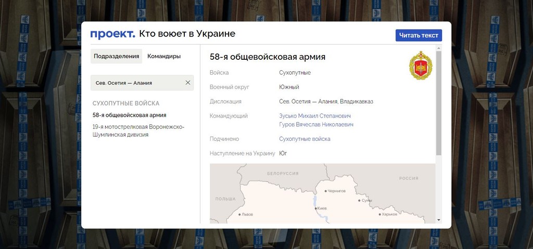Open commander Зусько Михаил Степанович
533x249 pixels.
pyautogui.click(x=315, y=116)
